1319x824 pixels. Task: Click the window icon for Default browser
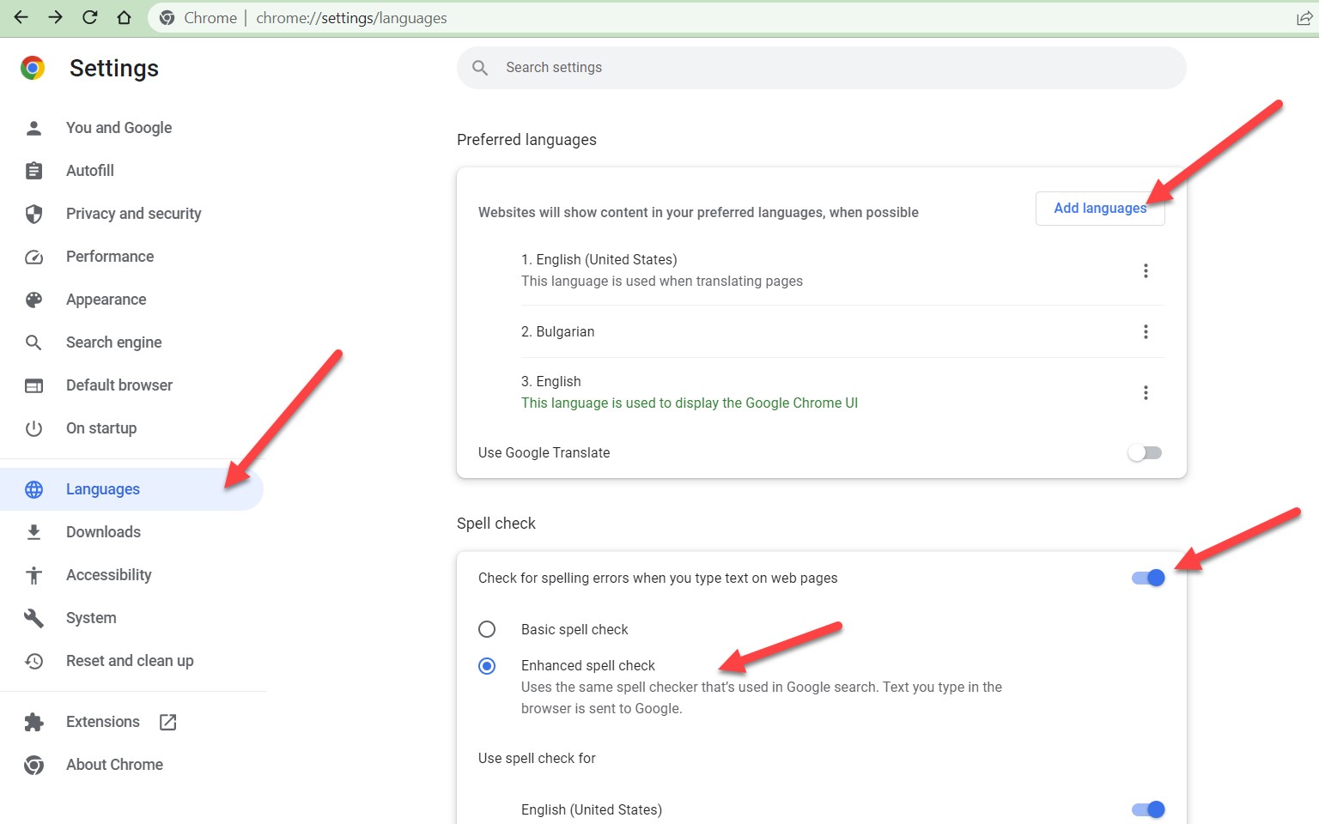pyautogui.click(x=33, y=385)
